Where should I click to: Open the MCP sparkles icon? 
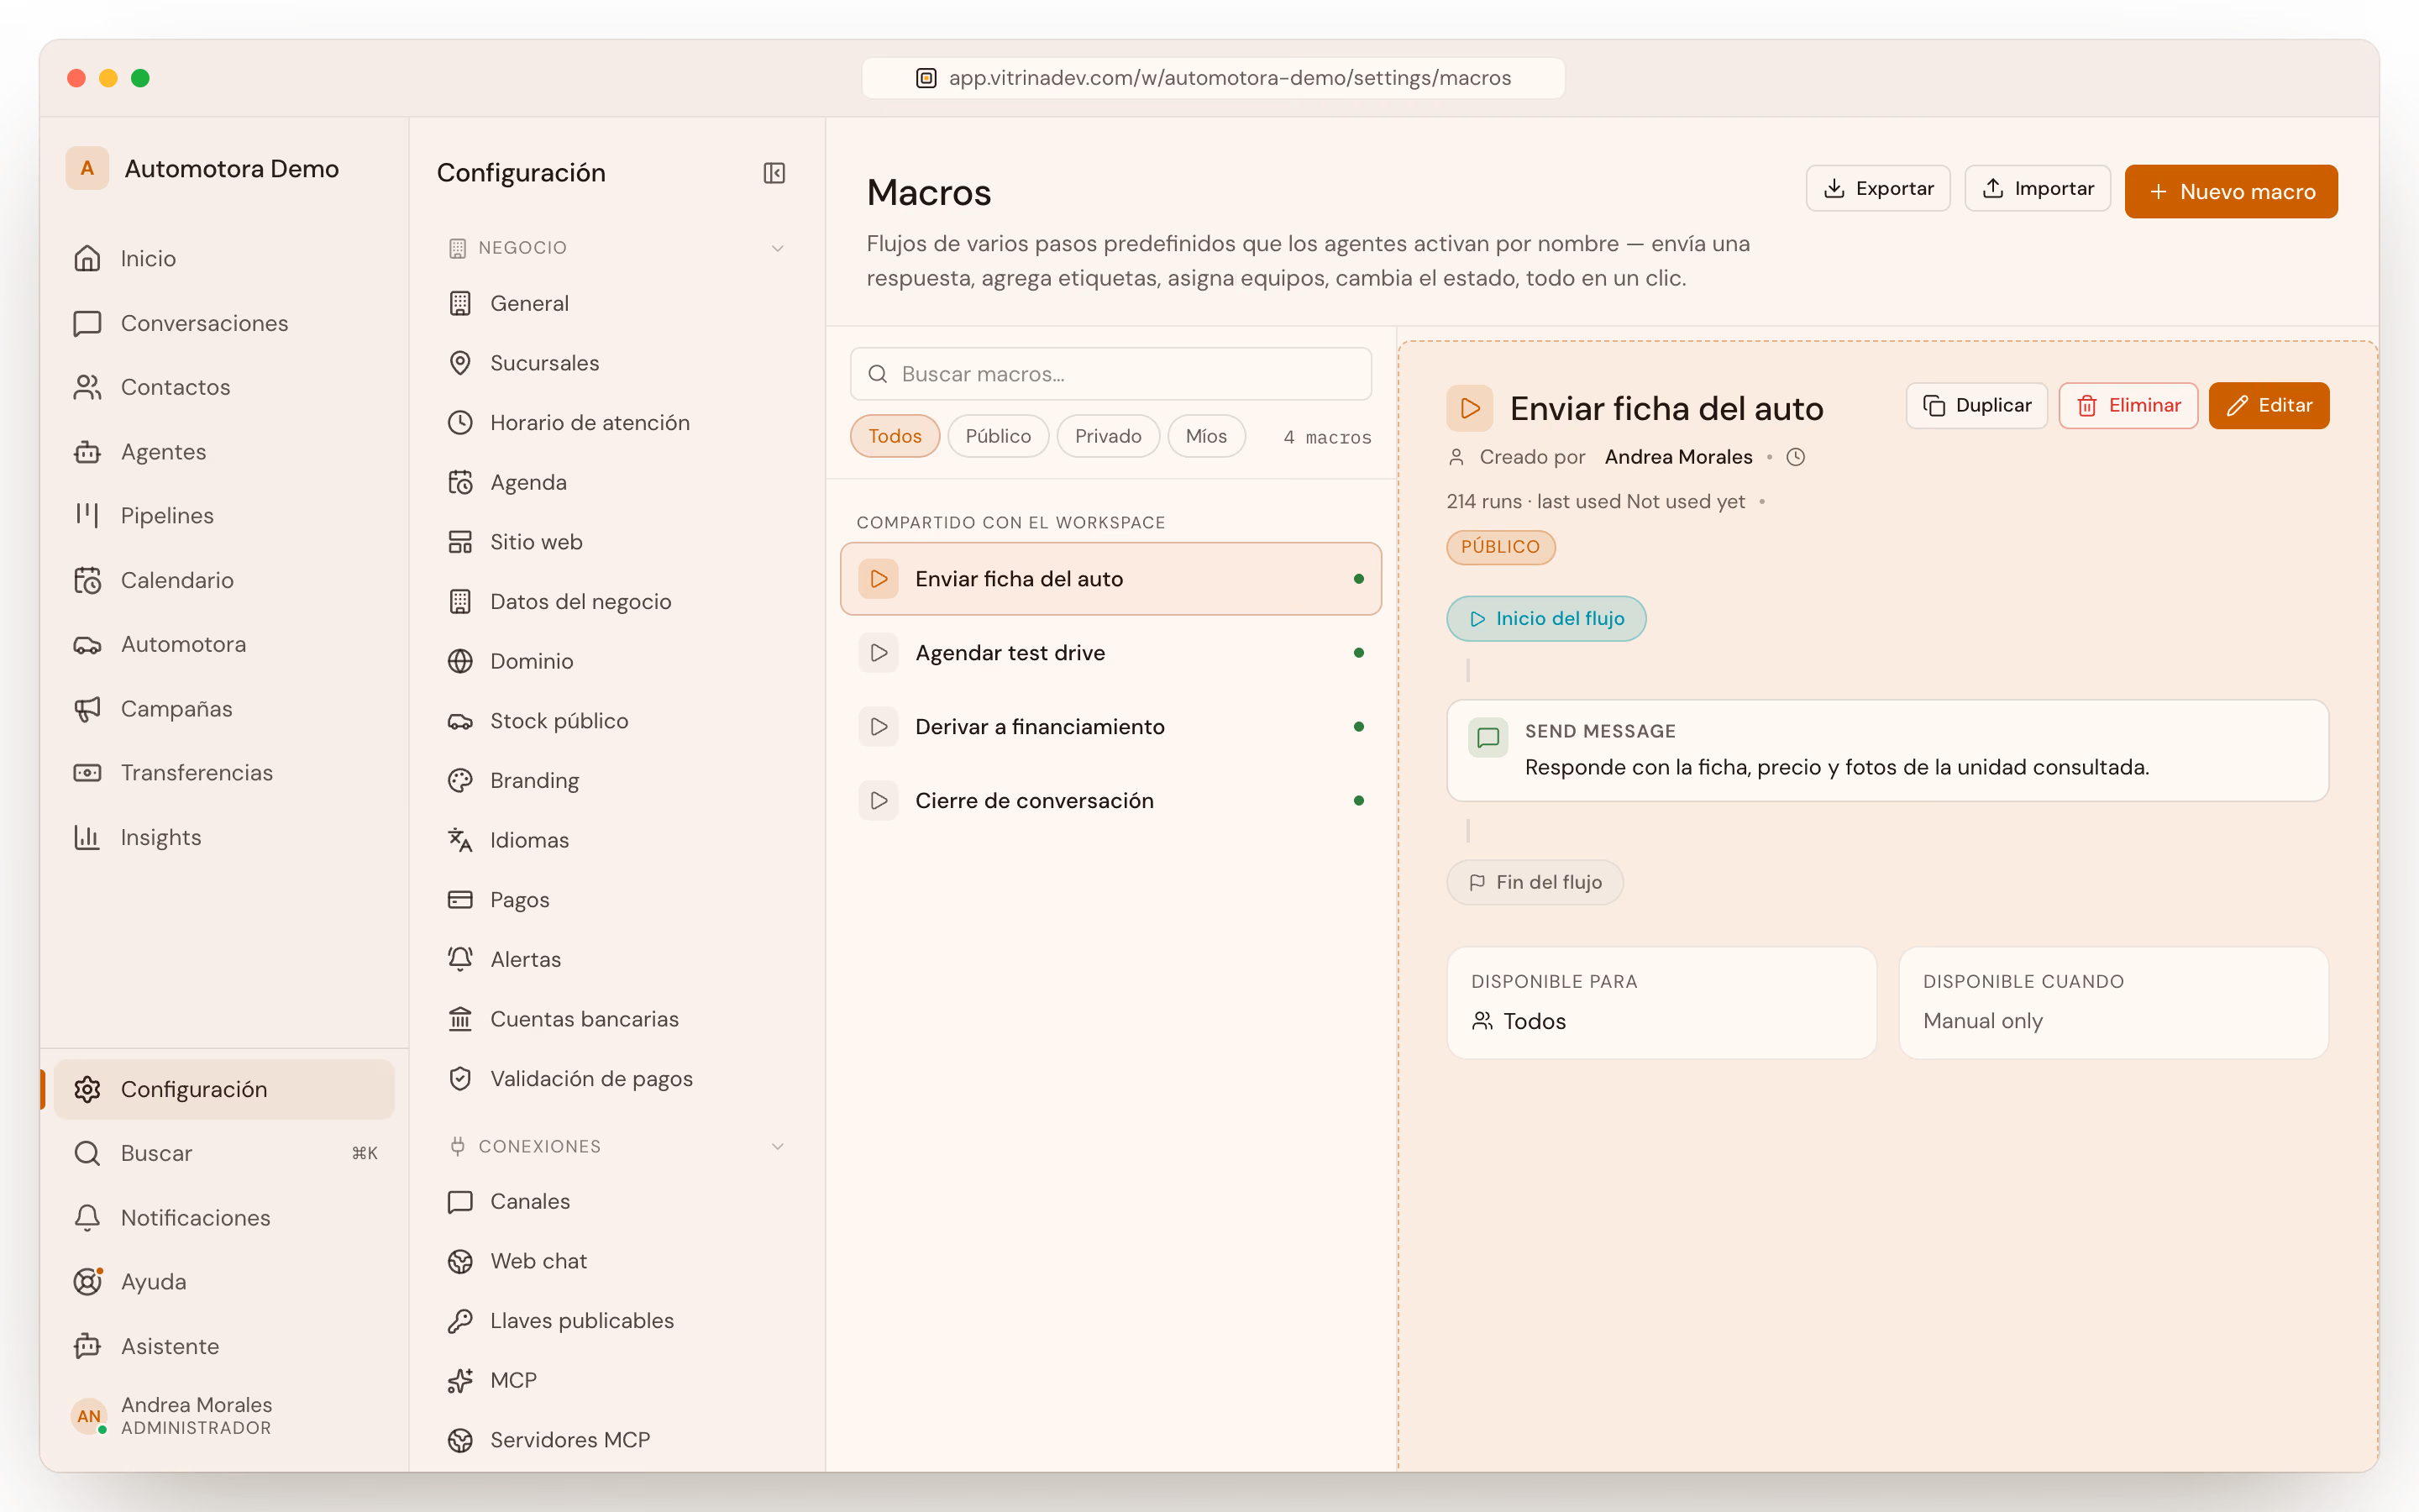pyautogui.click(x=459, y=1381)
